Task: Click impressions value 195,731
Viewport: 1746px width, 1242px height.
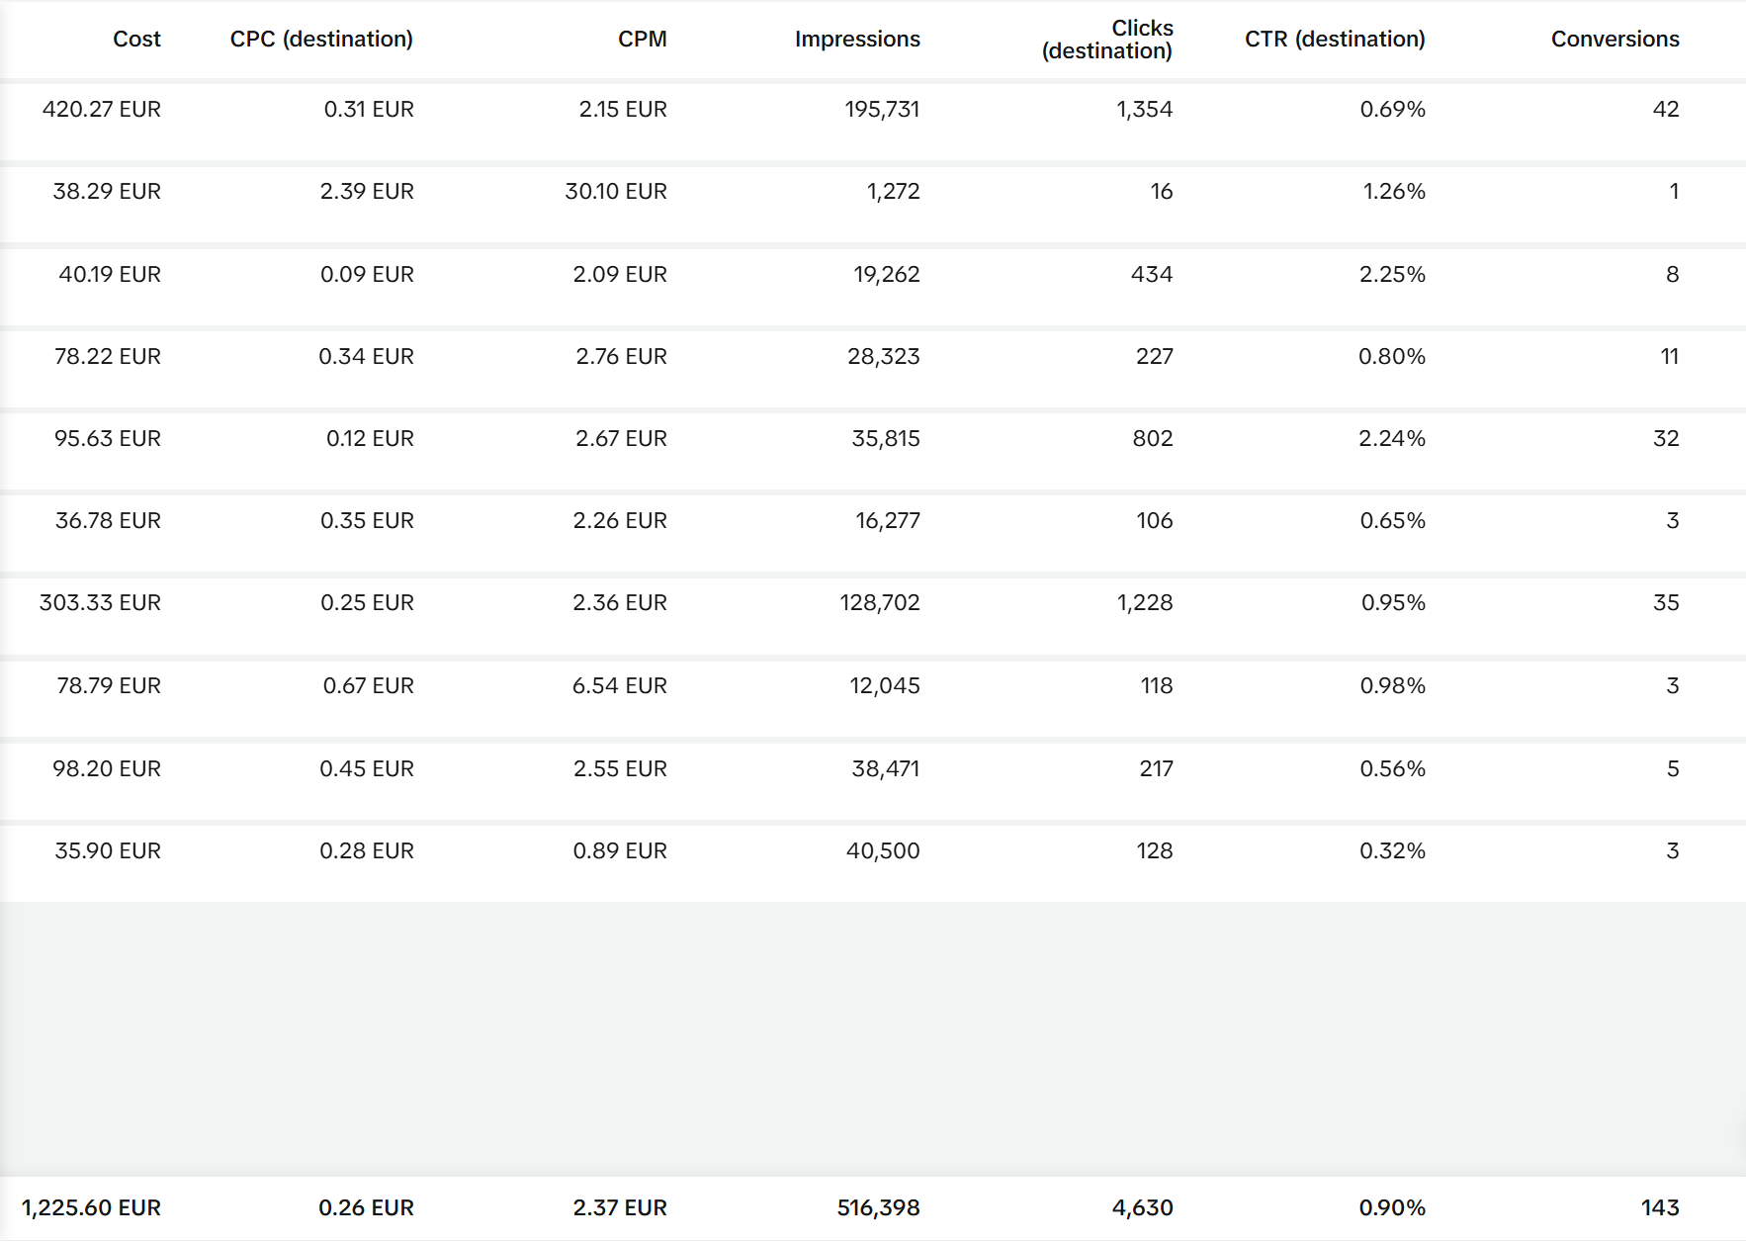Action: point(882,110)
